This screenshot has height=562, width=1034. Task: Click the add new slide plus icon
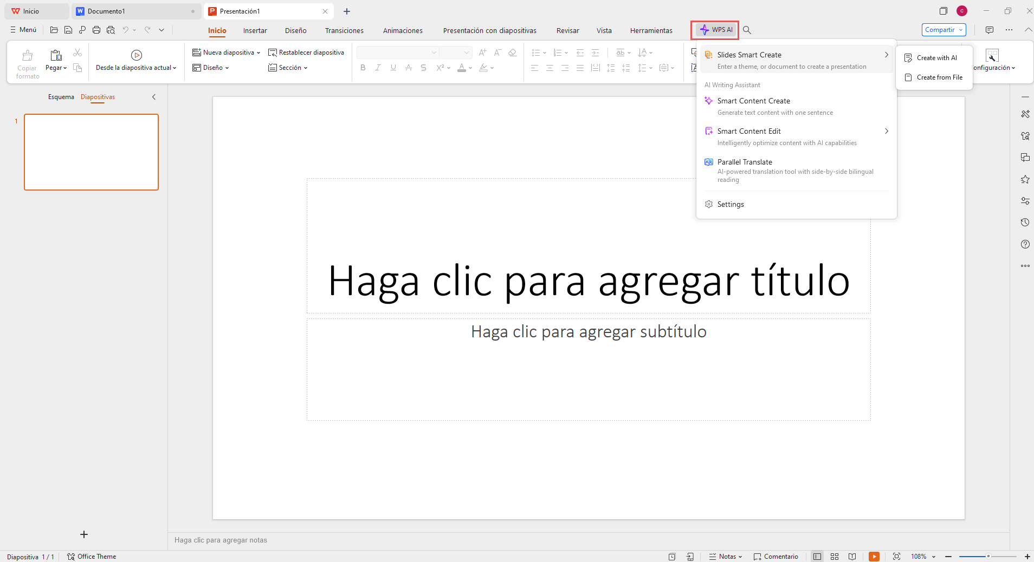click(84, 534)
